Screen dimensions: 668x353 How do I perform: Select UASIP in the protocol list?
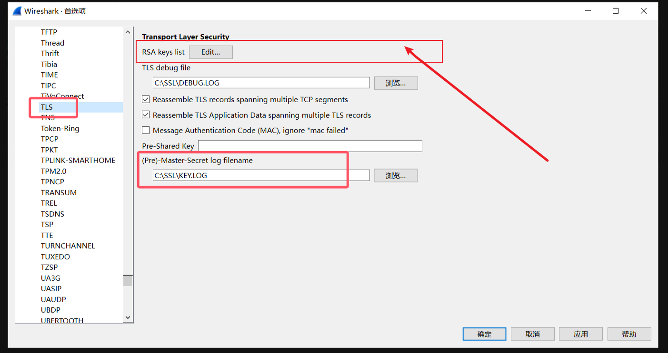pyautogui.click(x=51, y=289)
